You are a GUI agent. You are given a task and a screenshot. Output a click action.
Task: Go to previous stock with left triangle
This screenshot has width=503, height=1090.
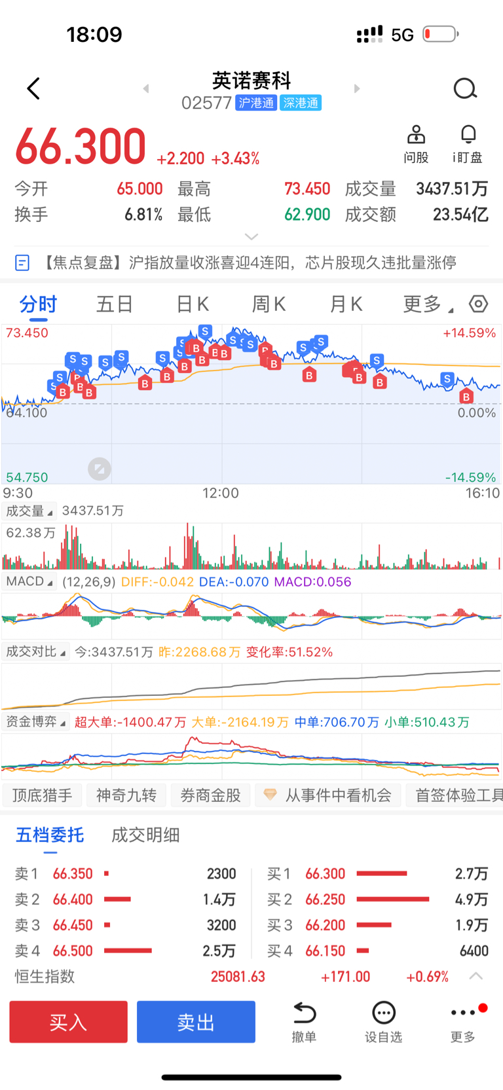146,88
